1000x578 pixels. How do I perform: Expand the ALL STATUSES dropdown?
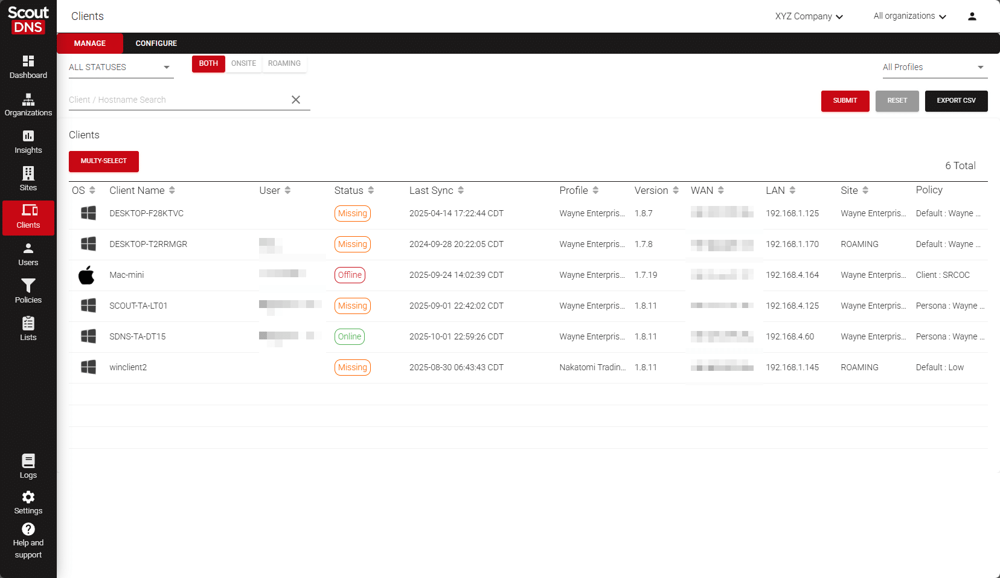pos(120,67)
